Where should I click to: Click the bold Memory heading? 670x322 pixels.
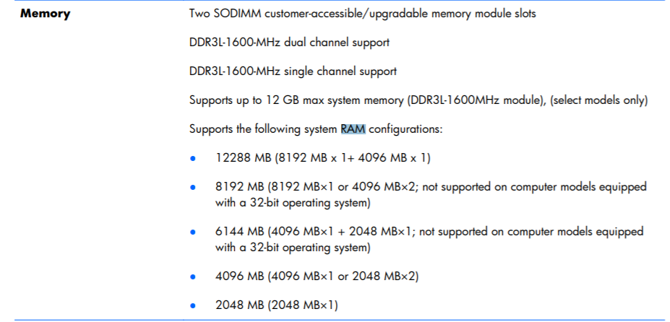point(45,14)
